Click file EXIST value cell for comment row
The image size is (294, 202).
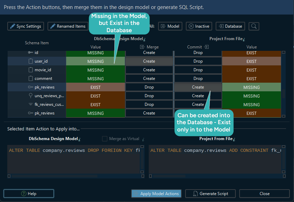pos(251,79)
